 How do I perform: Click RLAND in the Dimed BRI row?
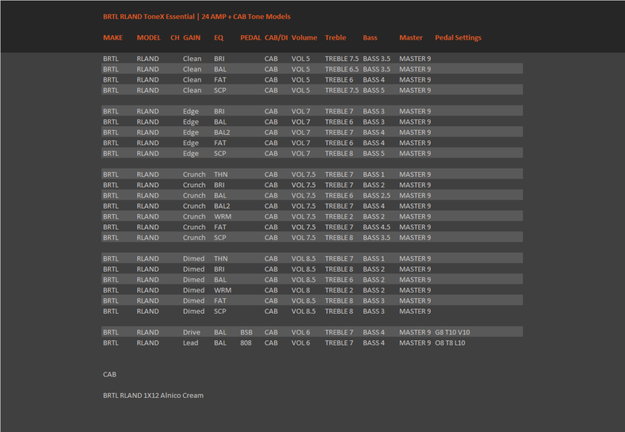148,269
